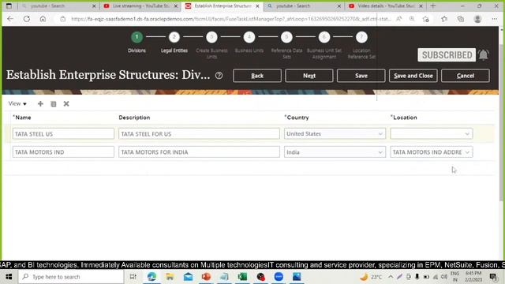Open browser collections icon
The image size is (505, 284).
tap(461, 19)
